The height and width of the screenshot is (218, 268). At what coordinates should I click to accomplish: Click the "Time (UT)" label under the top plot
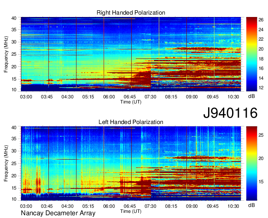(x=131, y=102)
